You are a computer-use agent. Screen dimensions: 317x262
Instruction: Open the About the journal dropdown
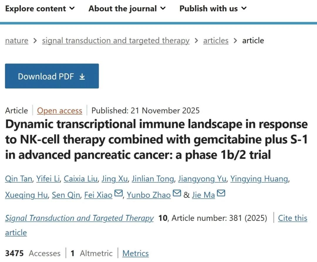coord(127,9)
